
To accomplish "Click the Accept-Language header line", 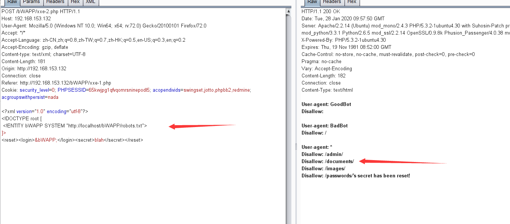I will click(93, 40).
